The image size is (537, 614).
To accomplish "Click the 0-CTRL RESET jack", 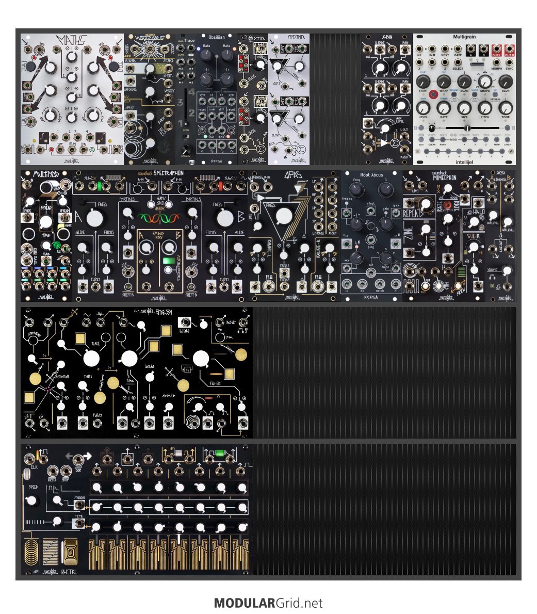I will (53, 471).
